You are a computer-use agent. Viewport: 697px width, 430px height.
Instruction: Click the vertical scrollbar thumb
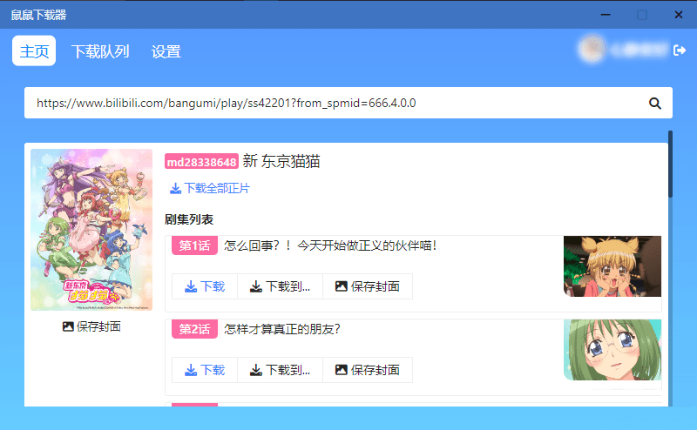coord(670,164)
